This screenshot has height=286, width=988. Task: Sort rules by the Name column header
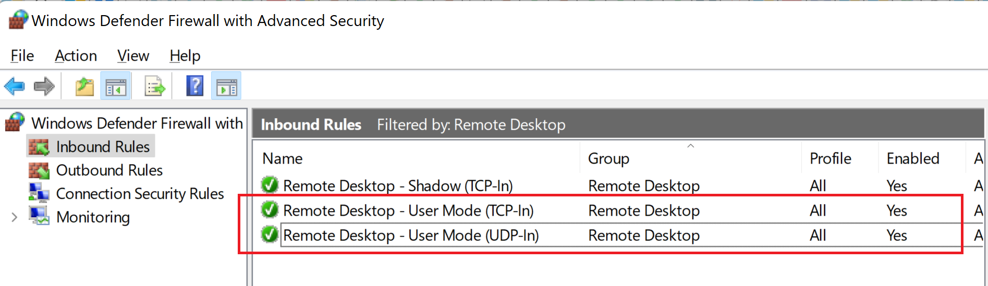pyautogui.click(x=283, y=158)
